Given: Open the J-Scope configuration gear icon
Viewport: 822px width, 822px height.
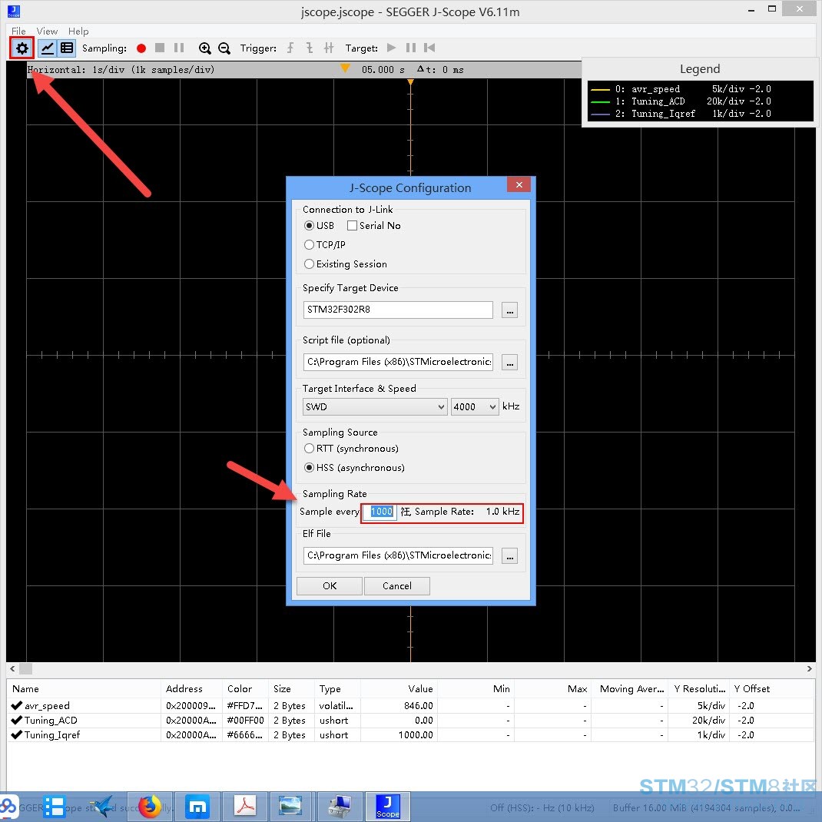Looking at the screenshot, I should pyautogui.click(x=22, y=48).
